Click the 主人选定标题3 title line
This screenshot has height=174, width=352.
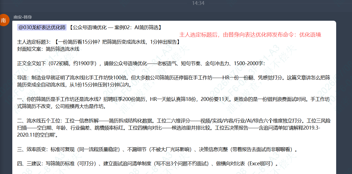click(x=99, y=42)
